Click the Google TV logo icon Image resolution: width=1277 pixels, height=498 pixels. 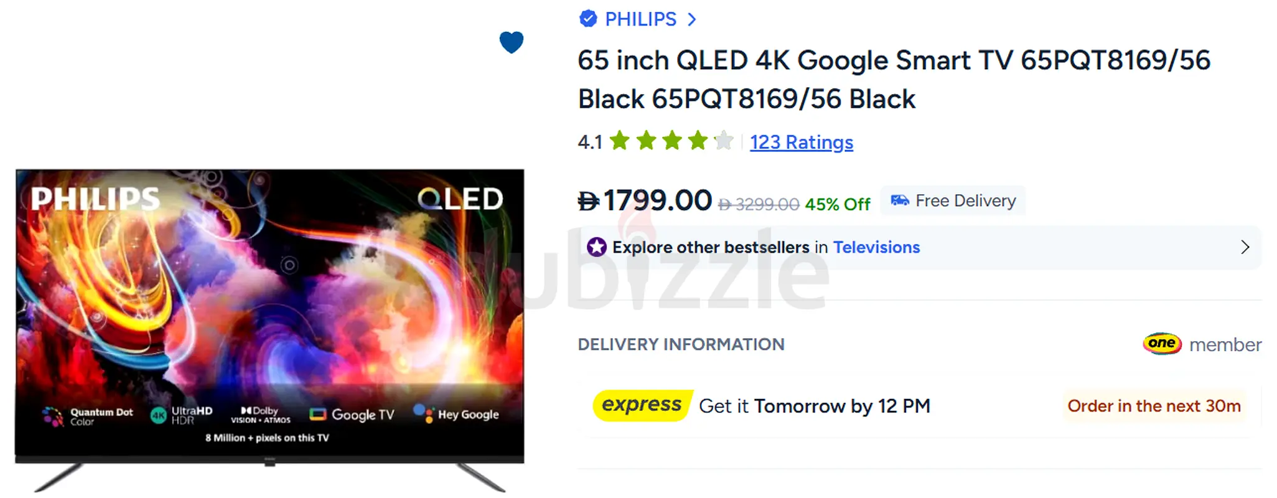pos(318,415)
